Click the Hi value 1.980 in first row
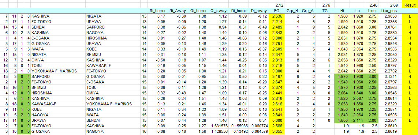The image size is (418, 135). (x=342, y=16)
